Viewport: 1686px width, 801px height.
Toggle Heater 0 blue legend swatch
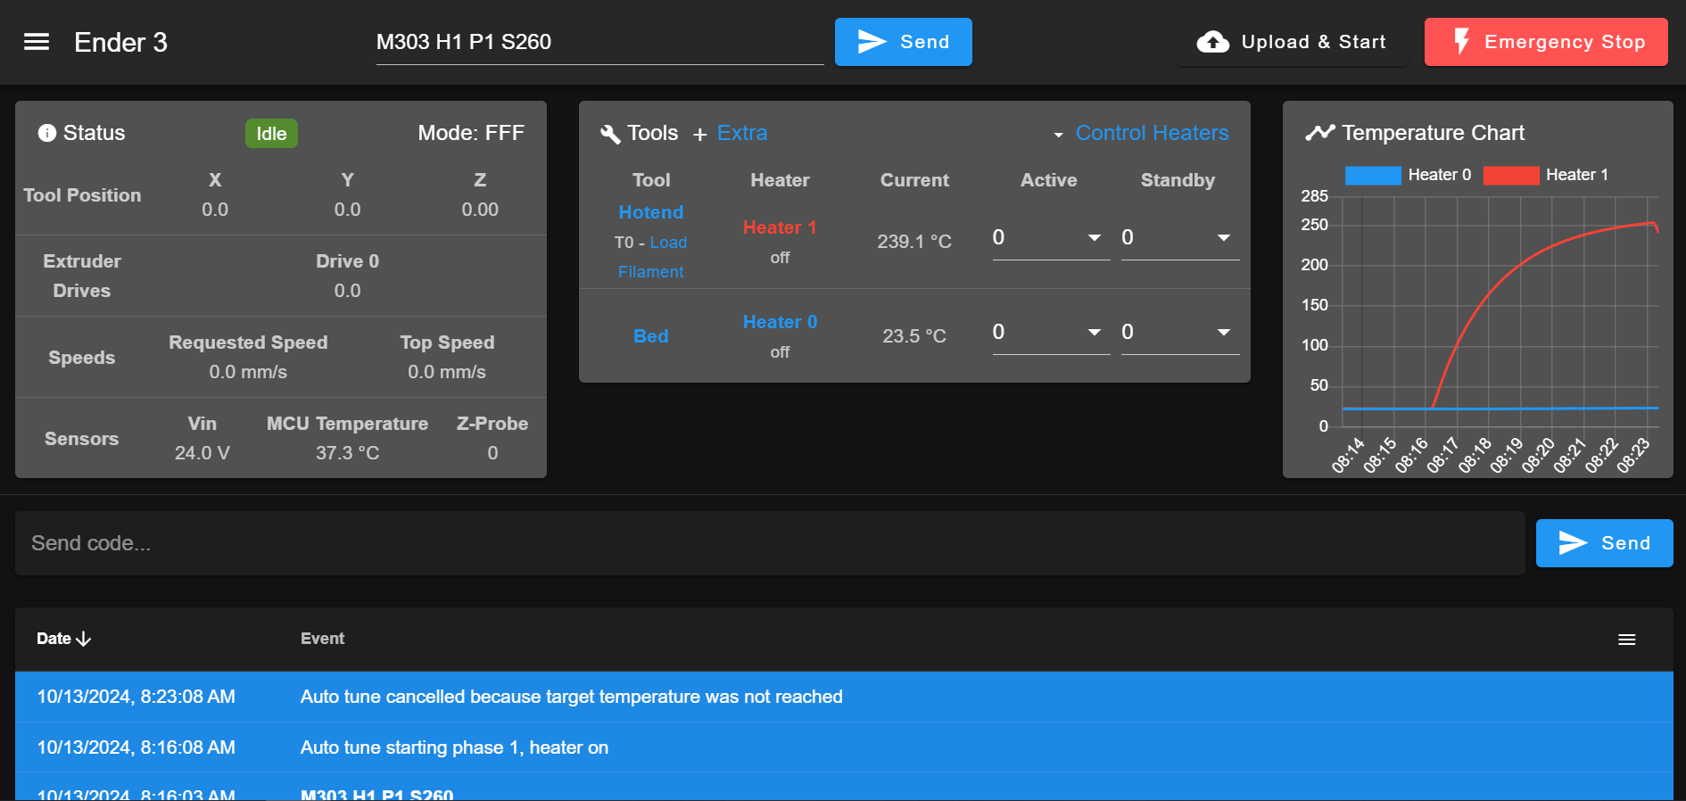[1373, 175]
